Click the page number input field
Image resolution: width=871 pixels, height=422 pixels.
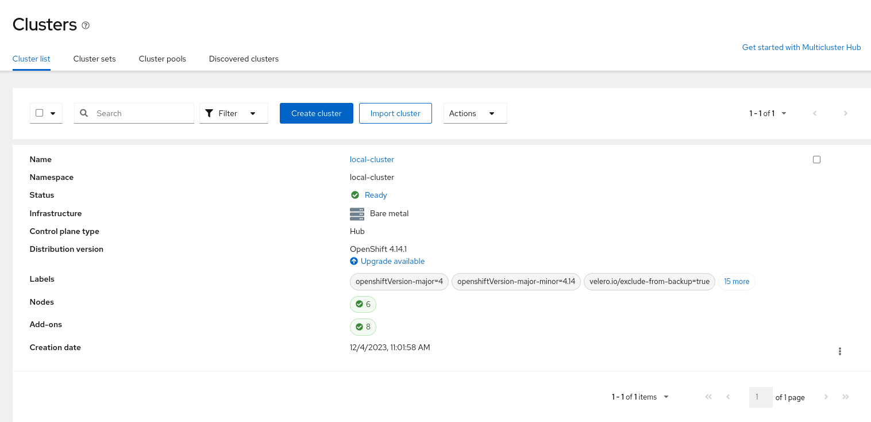[761, 397]
